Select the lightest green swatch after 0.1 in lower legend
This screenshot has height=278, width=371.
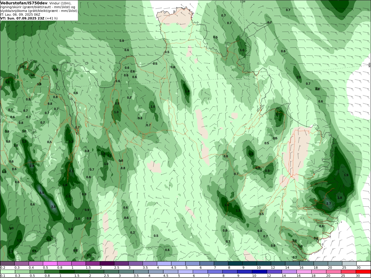(x=7, y=272)
